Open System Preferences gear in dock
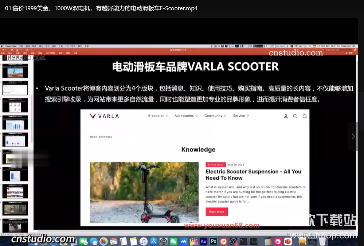364x246 pixels. 164,242
